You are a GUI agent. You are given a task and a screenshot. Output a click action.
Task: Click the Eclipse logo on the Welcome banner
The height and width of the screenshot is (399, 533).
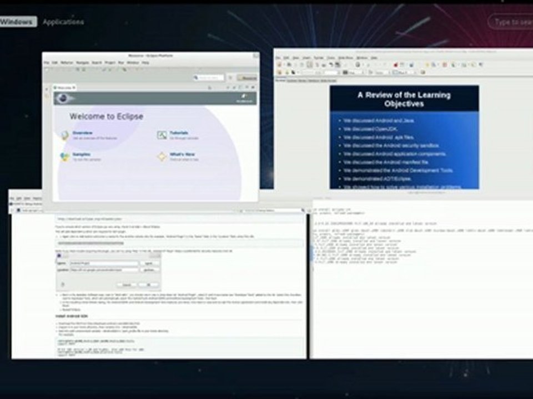(64, 99)
